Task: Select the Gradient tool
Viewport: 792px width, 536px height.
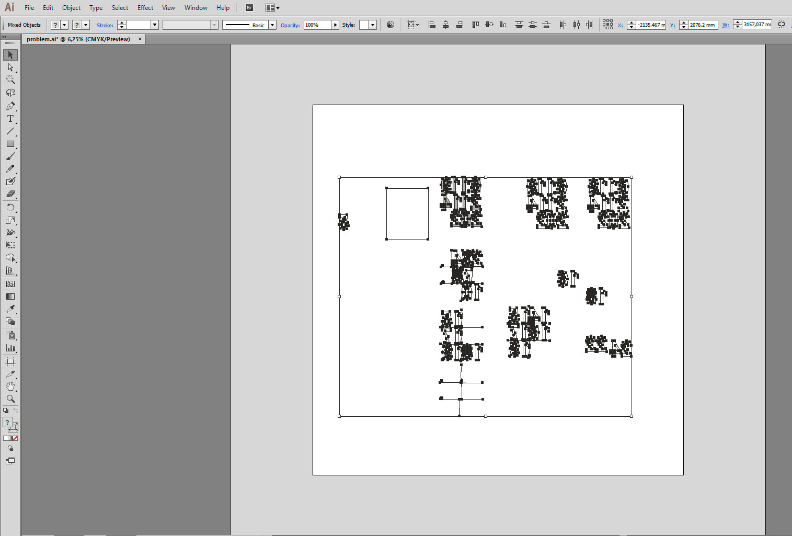Action: tap(10, 296)
